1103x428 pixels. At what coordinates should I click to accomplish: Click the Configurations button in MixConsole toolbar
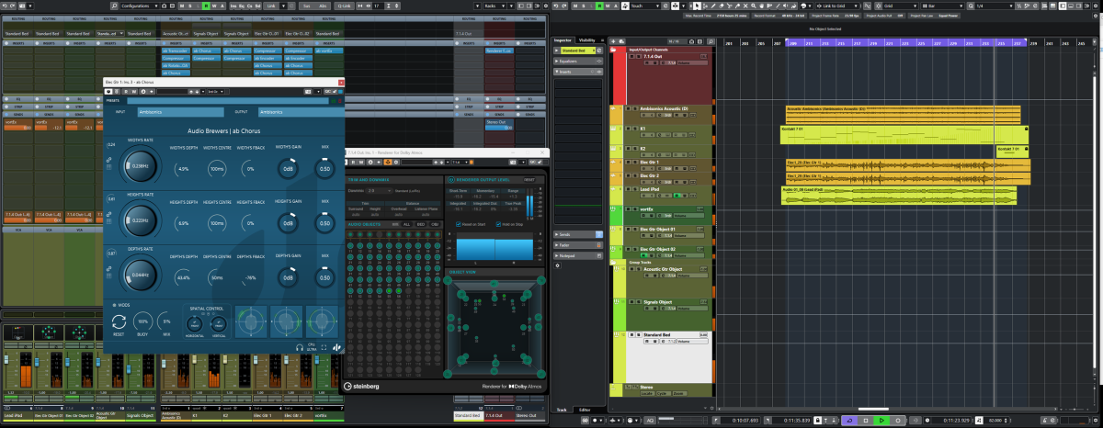[x=138, y=5]
